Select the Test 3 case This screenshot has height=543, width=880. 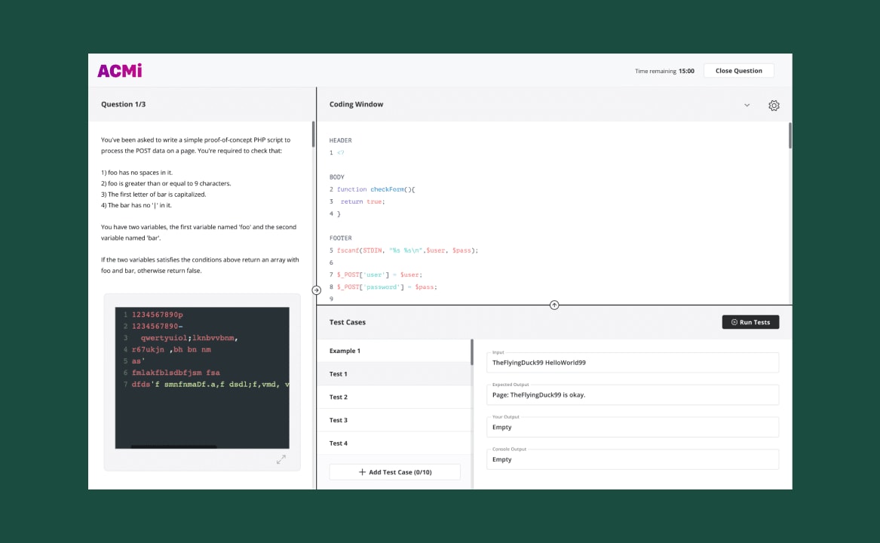[394, 420]
